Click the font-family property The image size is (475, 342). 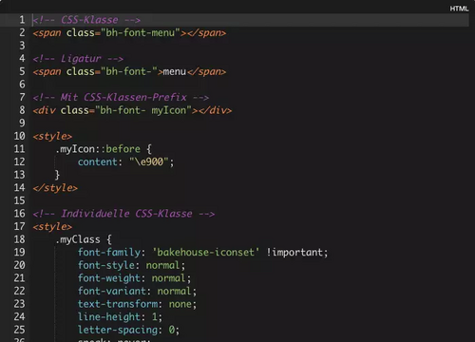click(109, 253)
